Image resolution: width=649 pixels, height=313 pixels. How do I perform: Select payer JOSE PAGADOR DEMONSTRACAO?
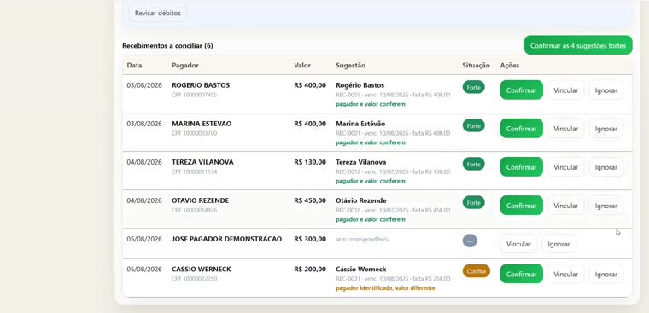[227, 239]
